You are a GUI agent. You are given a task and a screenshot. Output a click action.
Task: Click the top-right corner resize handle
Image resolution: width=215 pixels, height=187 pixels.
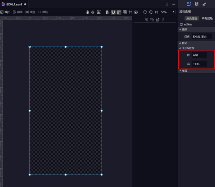[x=102, y=47]
